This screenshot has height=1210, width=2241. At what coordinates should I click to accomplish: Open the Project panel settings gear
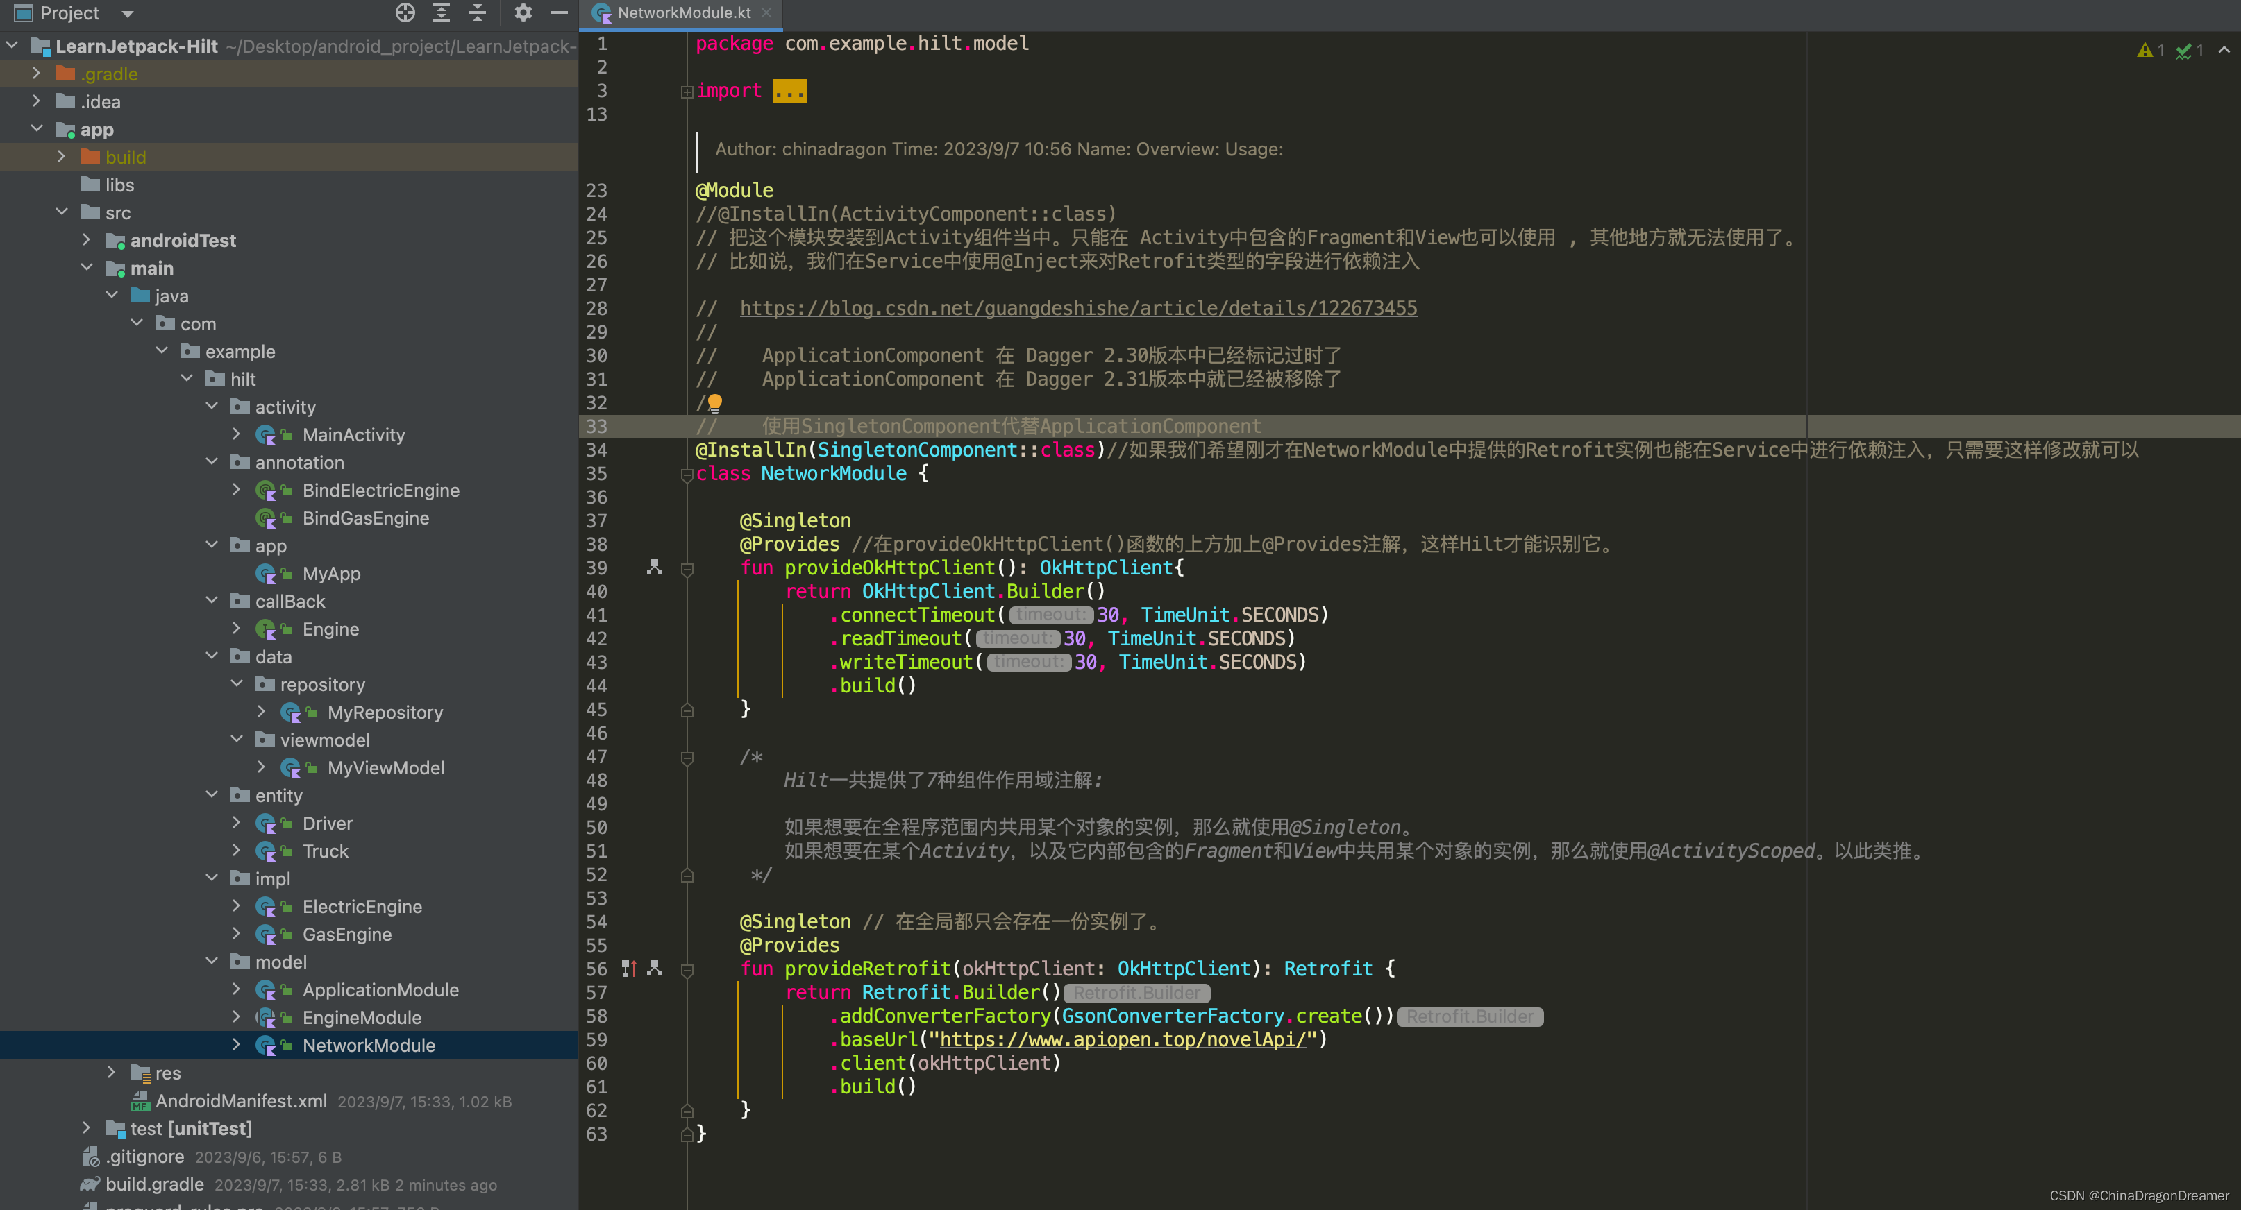click(523, 13)
